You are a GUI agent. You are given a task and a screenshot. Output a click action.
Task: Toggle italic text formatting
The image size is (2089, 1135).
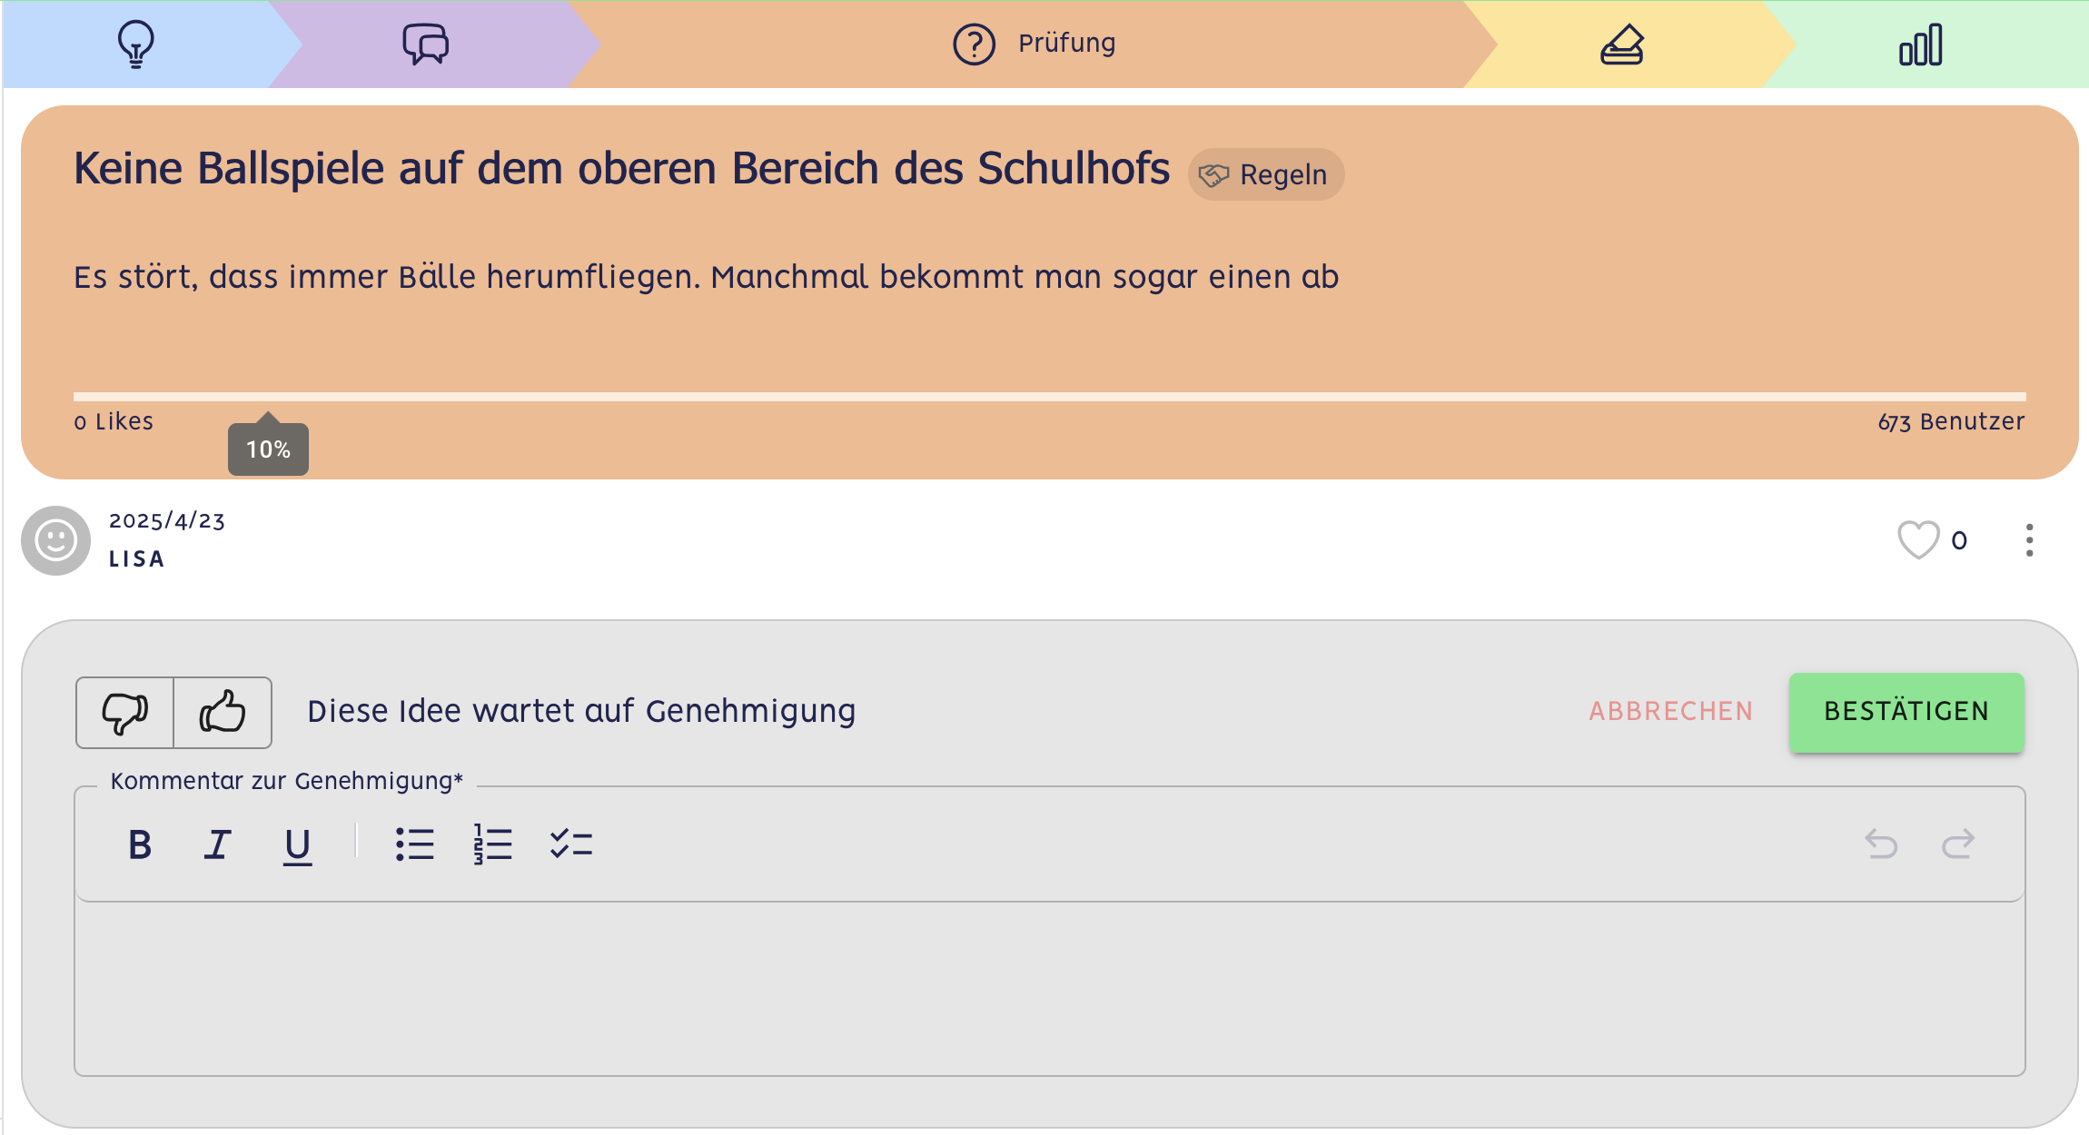(x=217, y=845)
